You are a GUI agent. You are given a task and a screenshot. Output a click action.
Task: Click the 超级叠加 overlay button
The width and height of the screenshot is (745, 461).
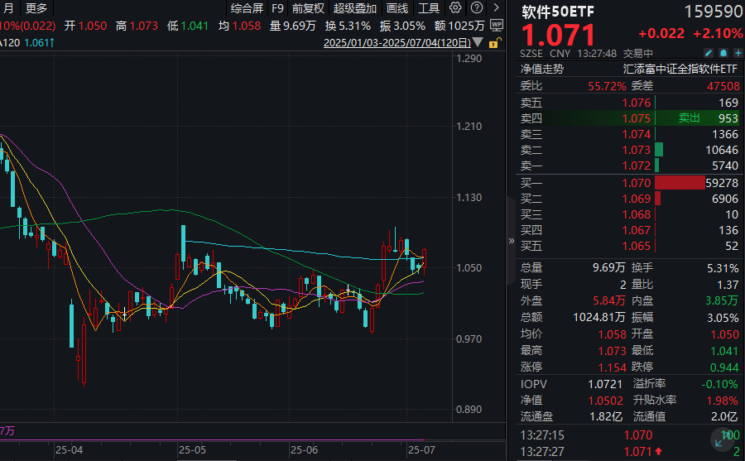pos(354,8)
